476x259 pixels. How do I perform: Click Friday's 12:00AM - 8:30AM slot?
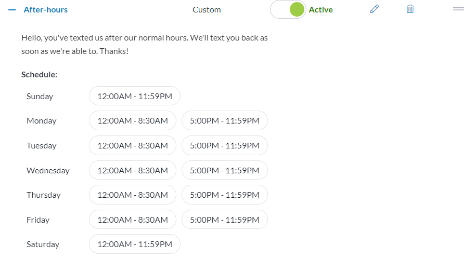tap(133, 220)
